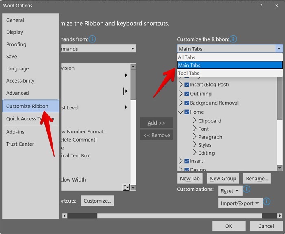The width and height of the screenshot is (285, 234).
Task: Expand the Editing group
Action: (x=195, y=152)
